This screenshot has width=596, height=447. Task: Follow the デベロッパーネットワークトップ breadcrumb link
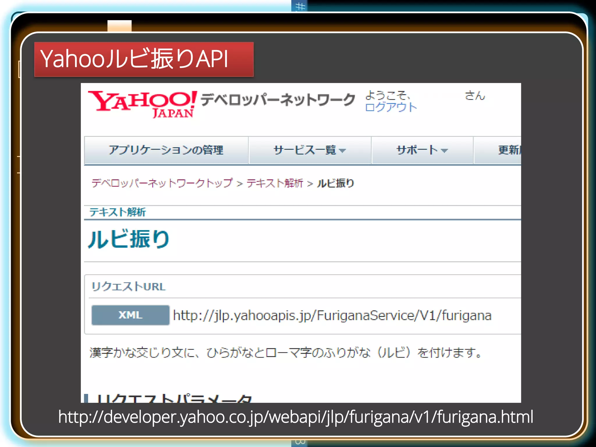pyautogui.click(x=162, y=183)
